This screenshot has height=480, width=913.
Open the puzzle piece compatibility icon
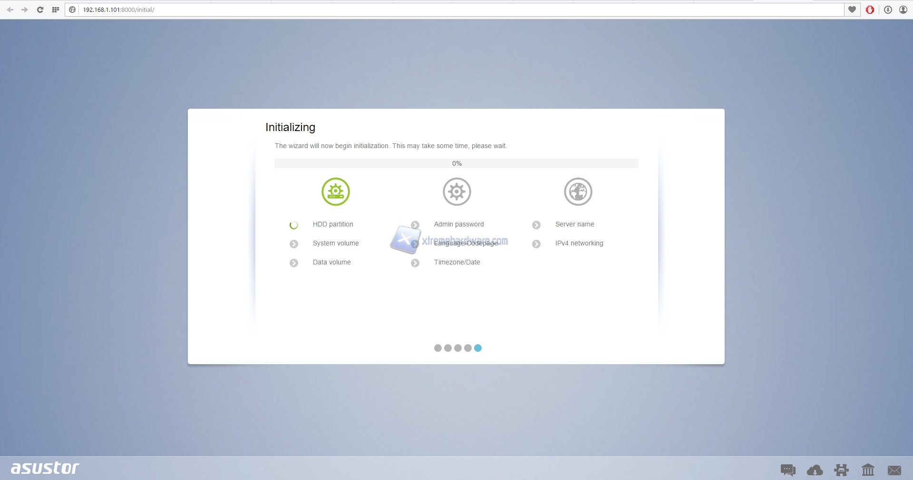click(x=841, y=470)
